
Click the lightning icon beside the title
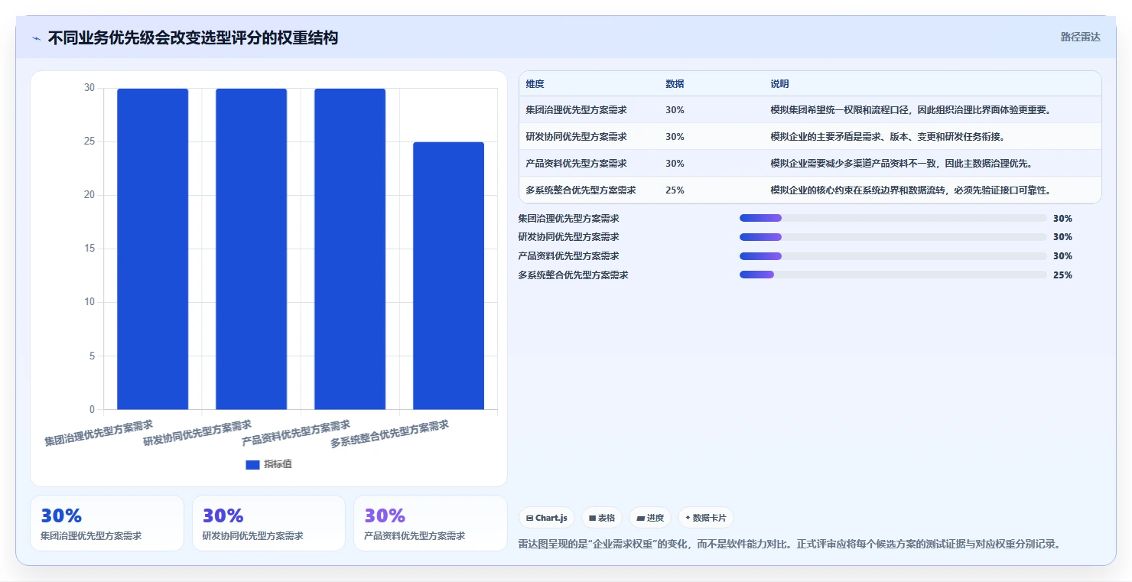pos(37,38)
